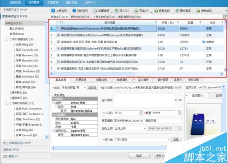Open the 定时上架 立刻上架 dropdown
228x164 pixels.
[x=145, y=128]
